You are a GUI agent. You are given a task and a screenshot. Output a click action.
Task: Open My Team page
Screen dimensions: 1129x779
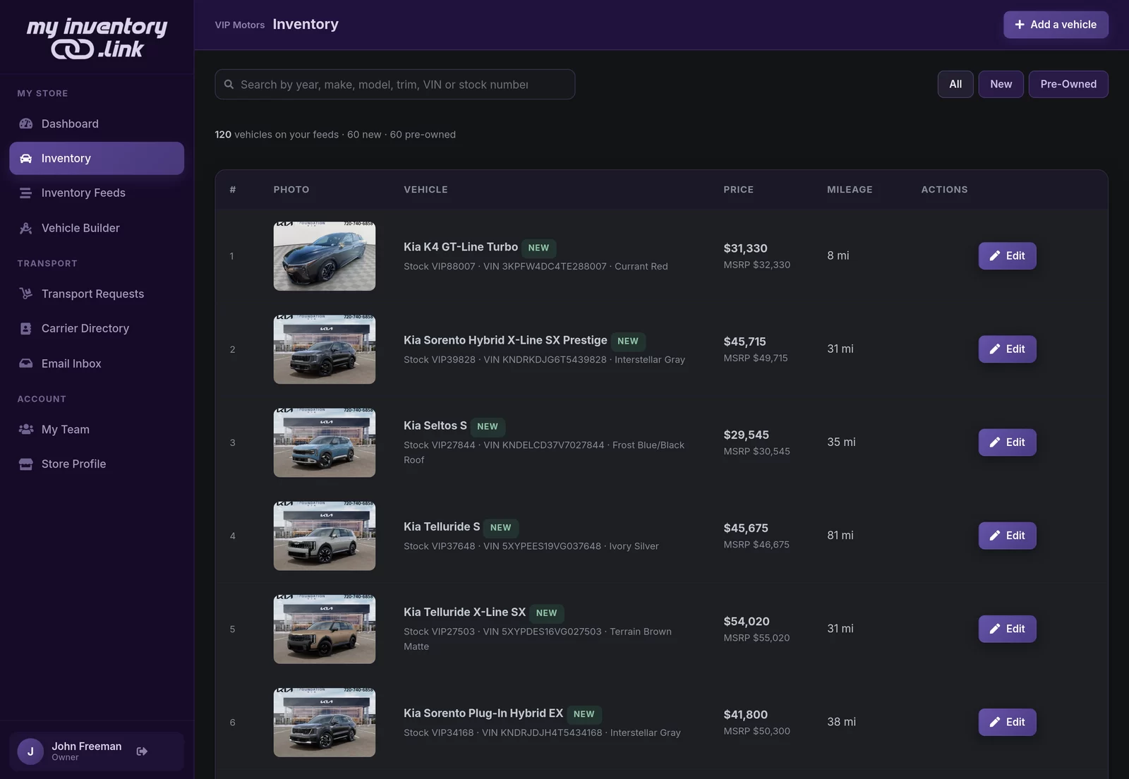click(97, 429)
